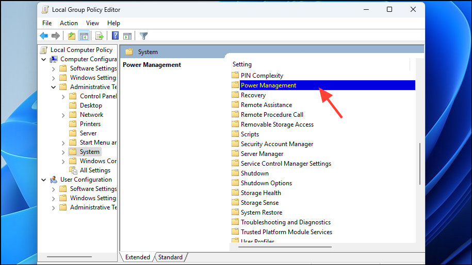The image size is (472, 265).
Task: Click the All Settings icon in tree
Action: 73,170
